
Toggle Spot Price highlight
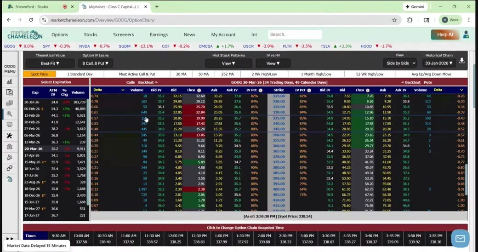point(40,74)
